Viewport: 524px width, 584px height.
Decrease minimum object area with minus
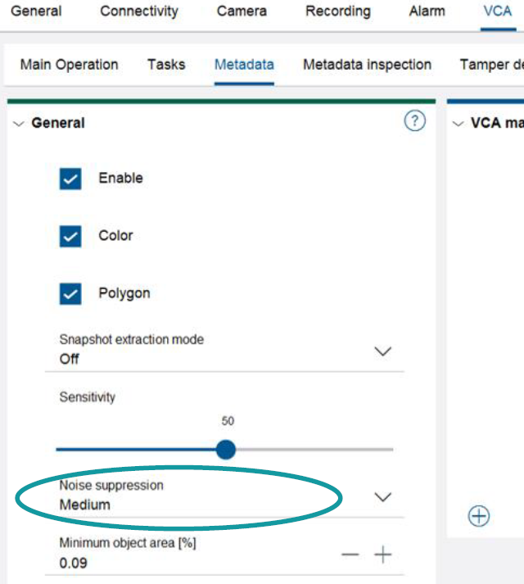click(350, 555)
